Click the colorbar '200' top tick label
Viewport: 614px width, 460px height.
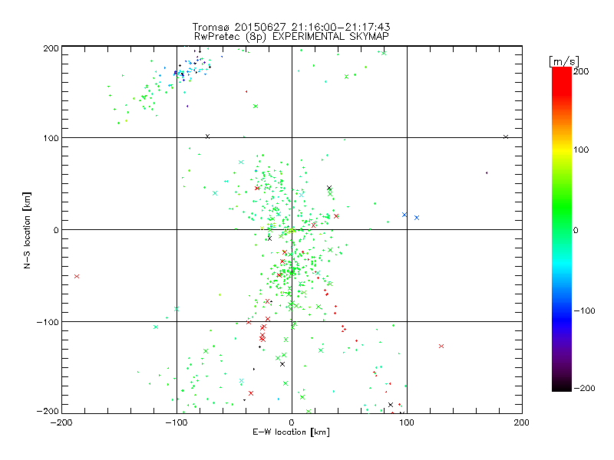coord(581,71)
